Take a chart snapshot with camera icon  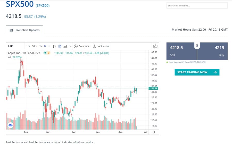(155, 46)
